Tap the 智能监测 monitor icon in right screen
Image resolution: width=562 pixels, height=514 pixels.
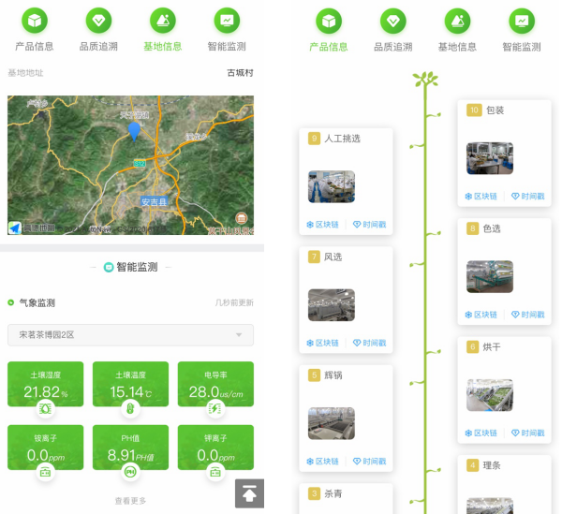522,22
